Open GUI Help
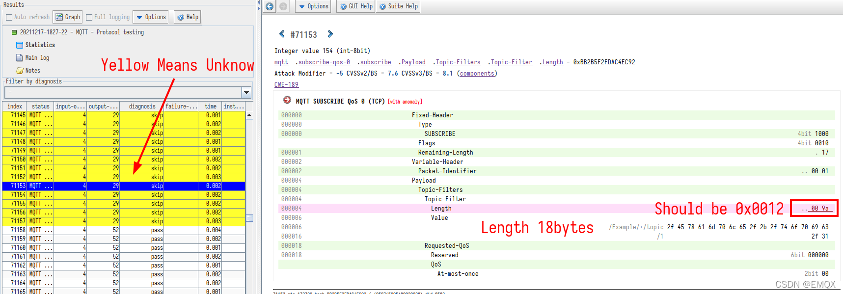This screenshot has width=843, height=294. (356, 6)
